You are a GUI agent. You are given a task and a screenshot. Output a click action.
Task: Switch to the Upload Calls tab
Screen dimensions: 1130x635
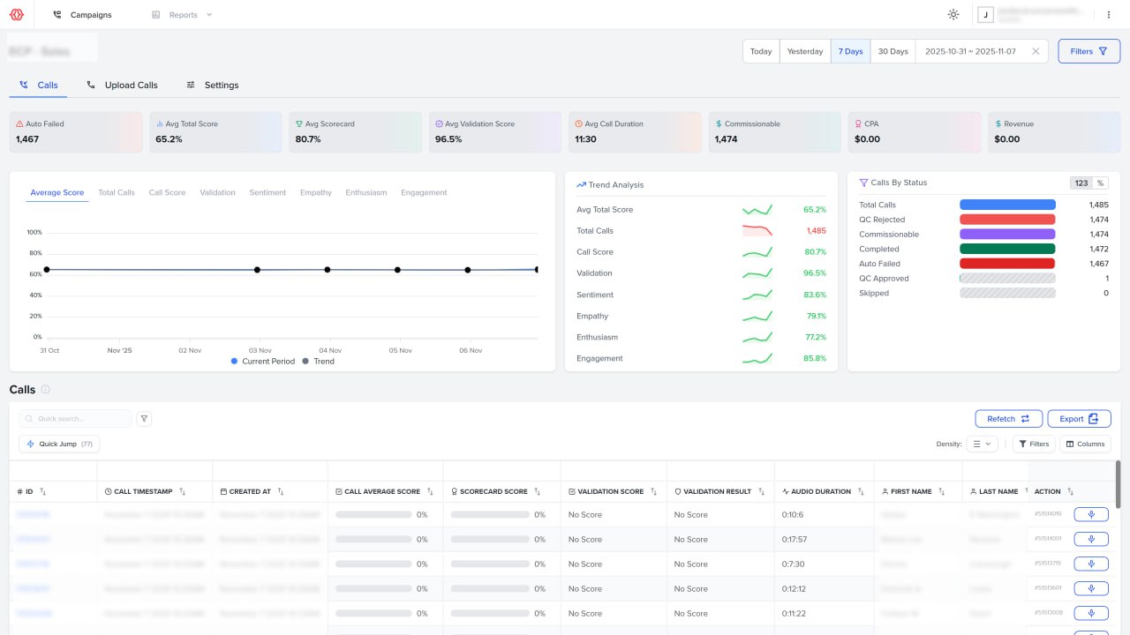click(x=122, y=86)
